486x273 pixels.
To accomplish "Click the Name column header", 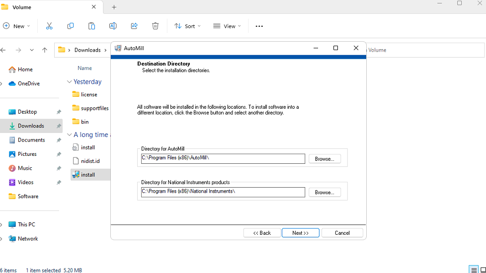I will tap(84, 68).
